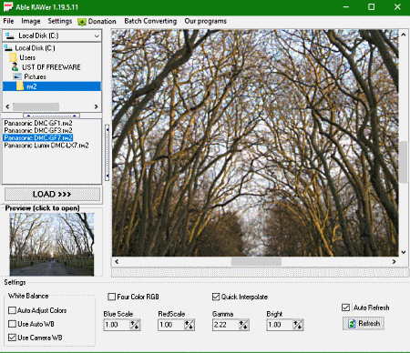Open the preview thumbnail image
This screenshot has height=353, width=410.
click(52, 244)
